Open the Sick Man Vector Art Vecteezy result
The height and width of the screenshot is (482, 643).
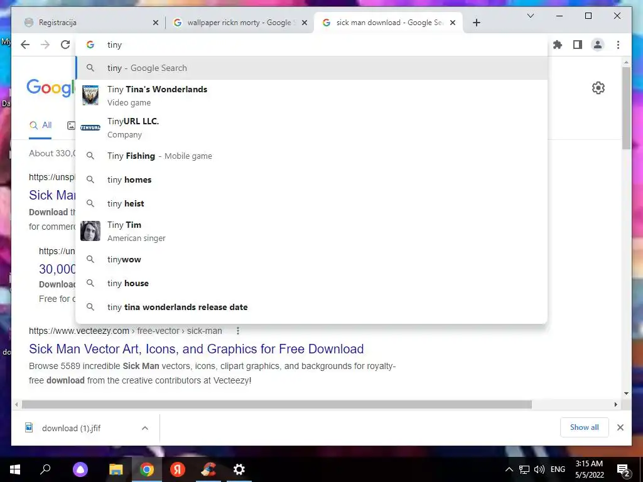(196, 349)
